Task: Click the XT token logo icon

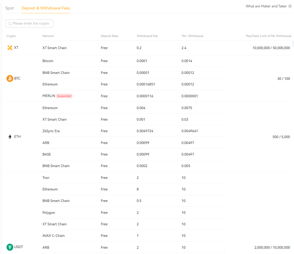Action: 10,48
